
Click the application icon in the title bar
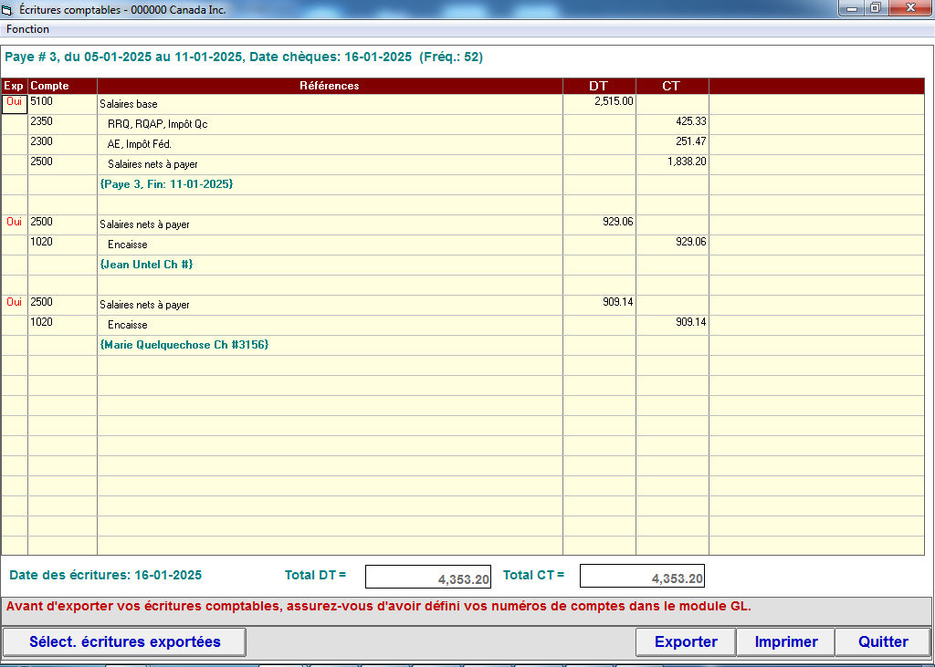pos(7,9)
